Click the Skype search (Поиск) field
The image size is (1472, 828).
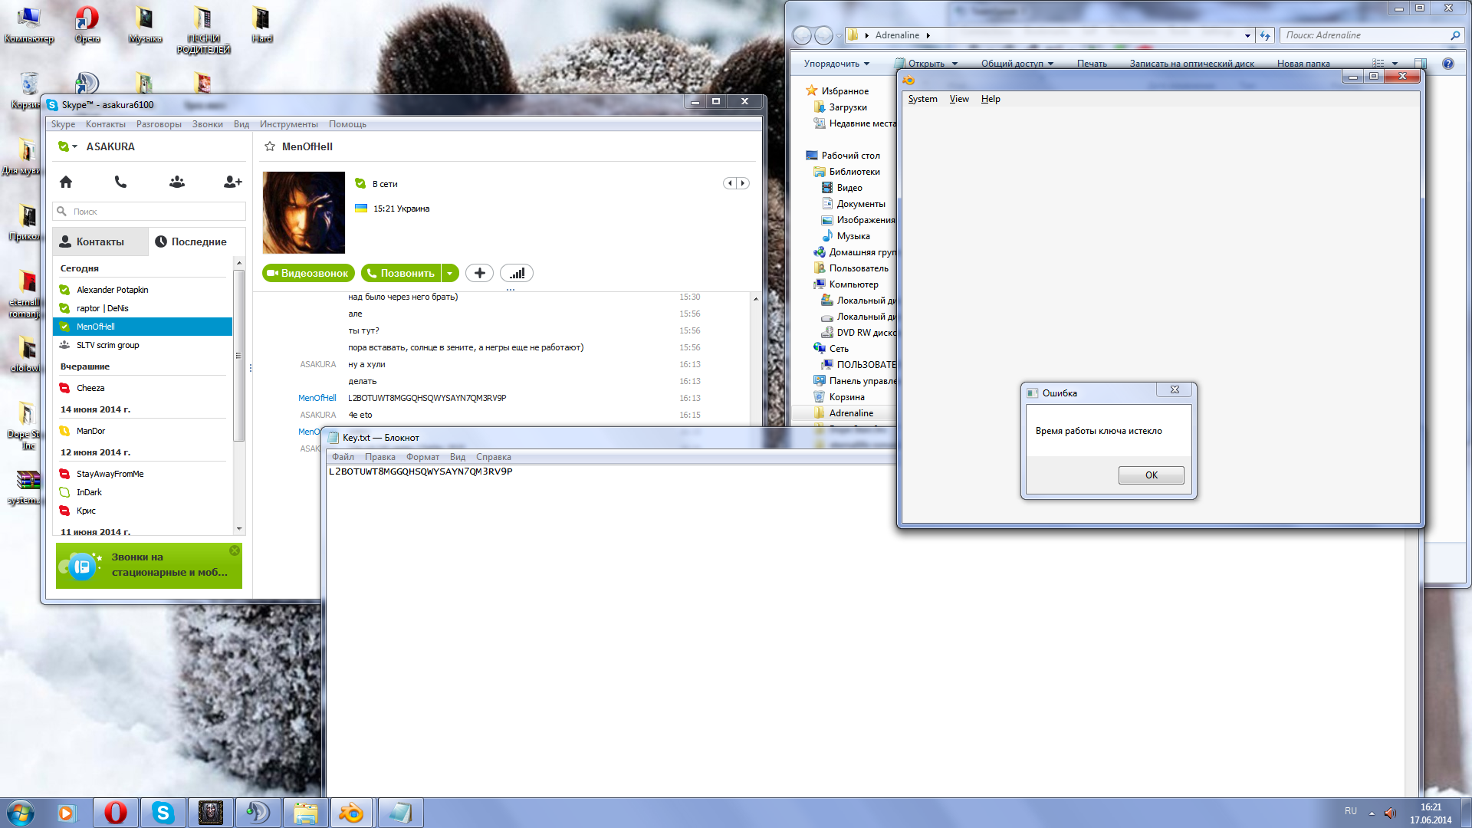click(149, 212)
